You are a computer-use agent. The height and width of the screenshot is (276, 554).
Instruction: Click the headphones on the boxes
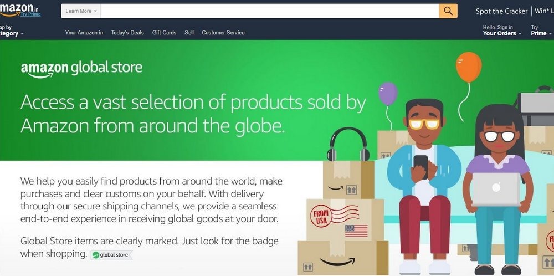coord(348,144)
